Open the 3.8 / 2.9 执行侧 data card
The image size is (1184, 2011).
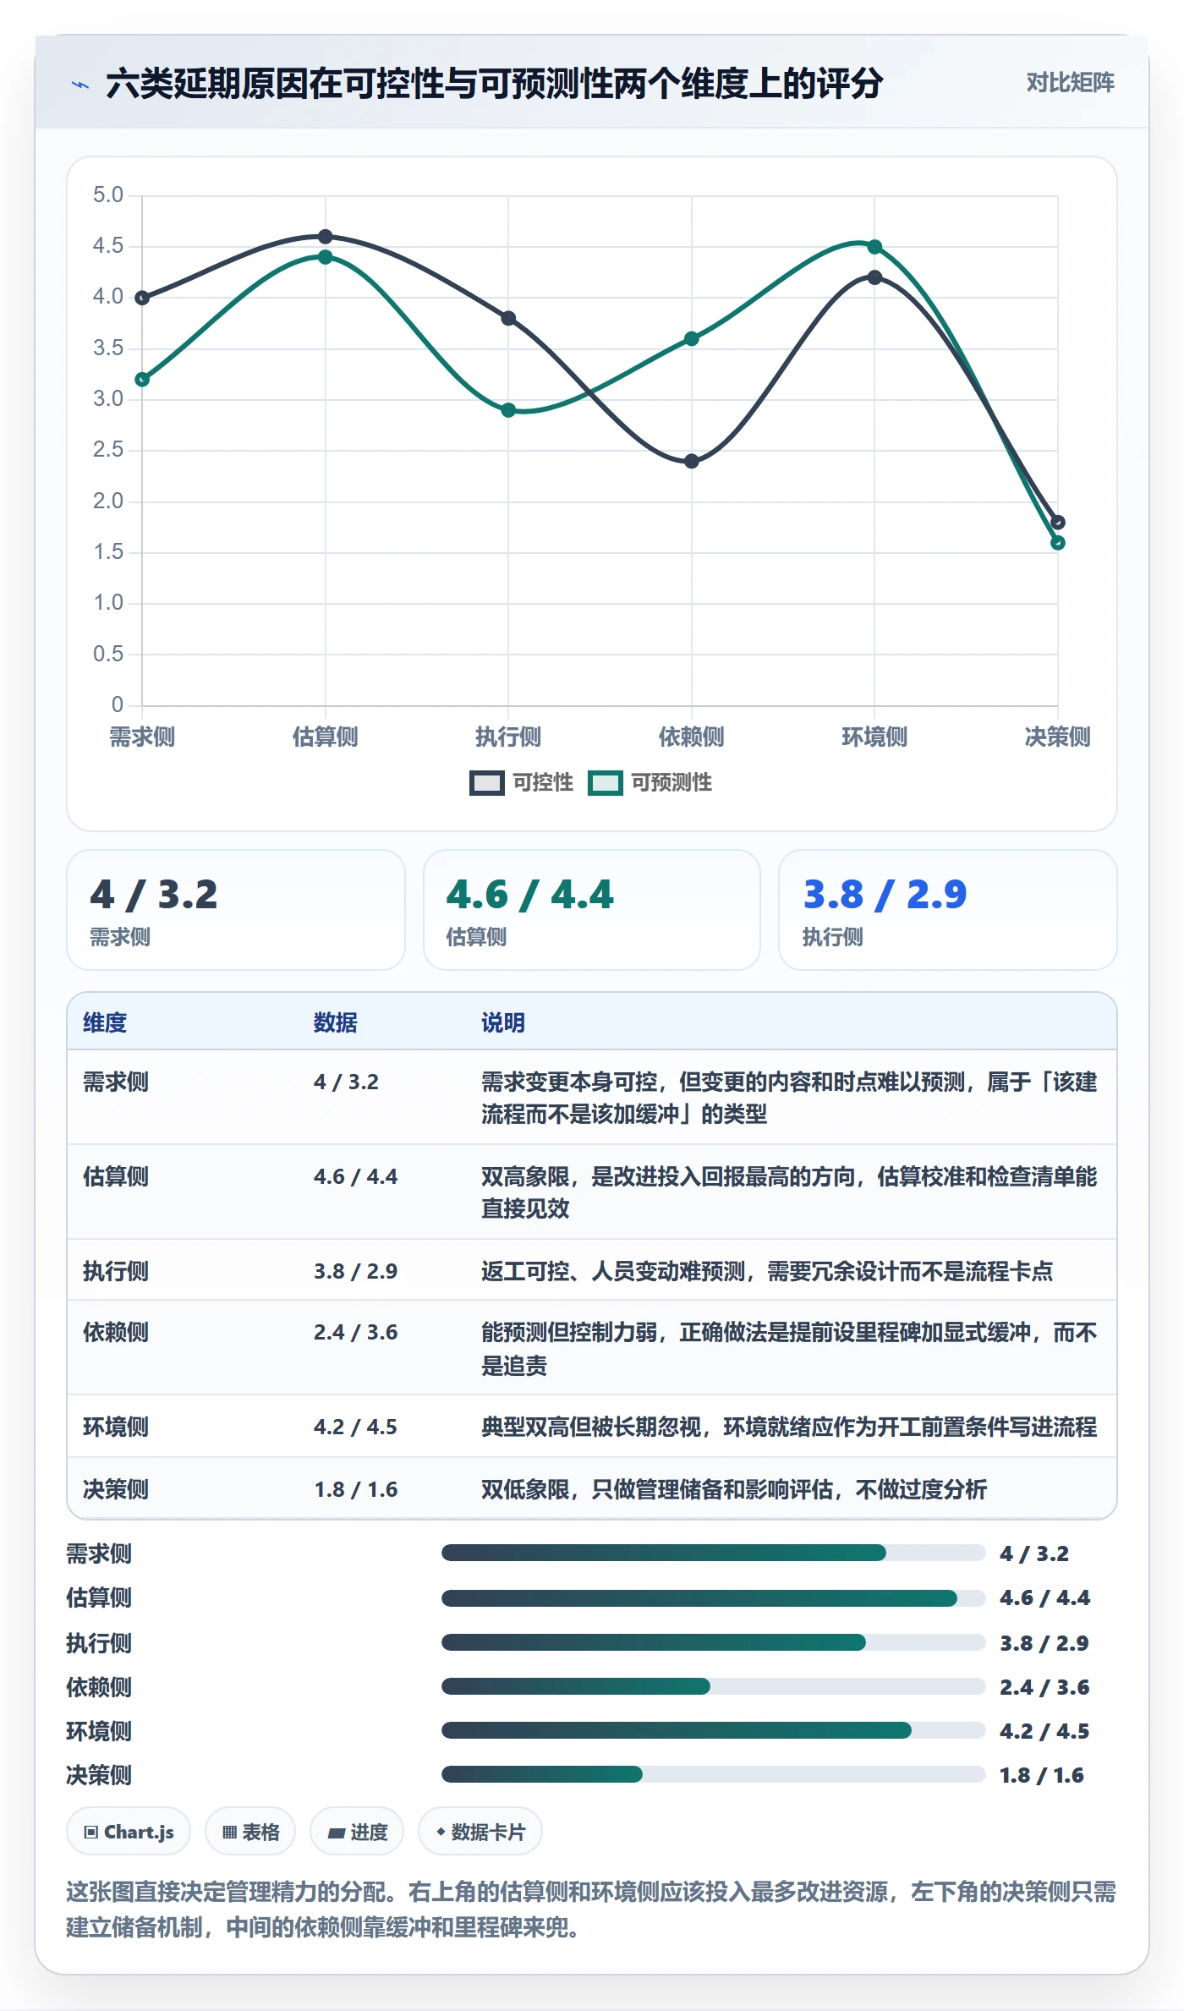(948, 910)
